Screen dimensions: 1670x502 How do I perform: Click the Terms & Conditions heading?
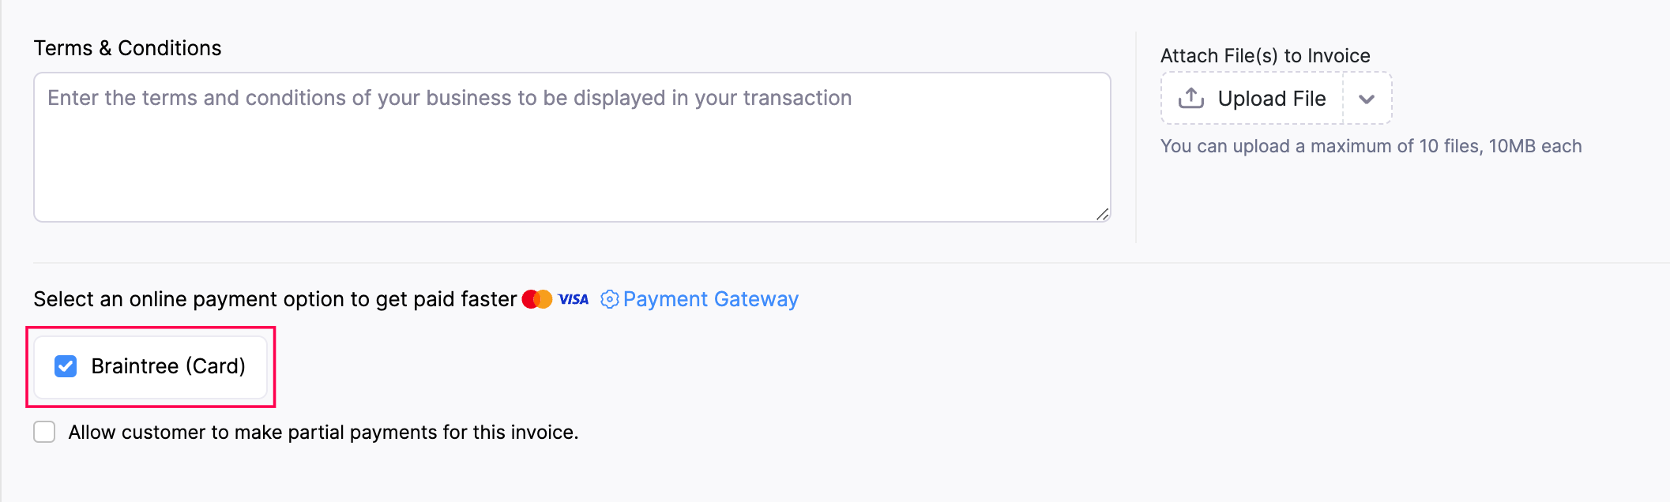point(127,48)
